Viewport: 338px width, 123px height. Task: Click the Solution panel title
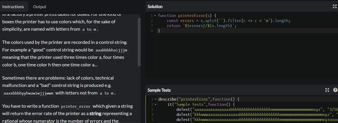tap(155, 7)
